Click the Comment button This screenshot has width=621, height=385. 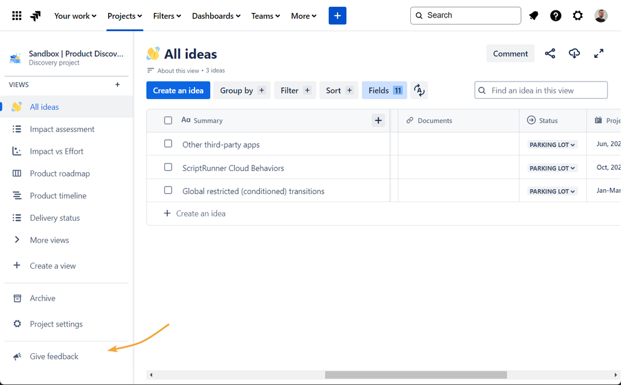(510, 53)
